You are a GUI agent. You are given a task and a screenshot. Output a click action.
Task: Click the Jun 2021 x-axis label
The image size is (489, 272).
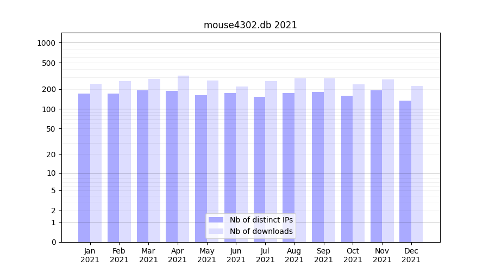tap(236, 255)
